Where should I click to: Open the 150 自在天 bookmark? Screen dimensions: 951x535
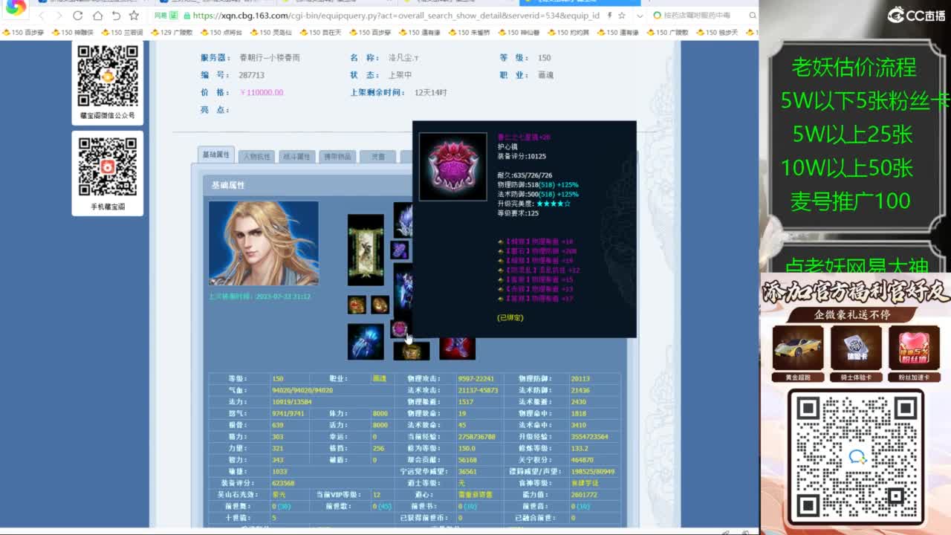(x=321, y=33)
